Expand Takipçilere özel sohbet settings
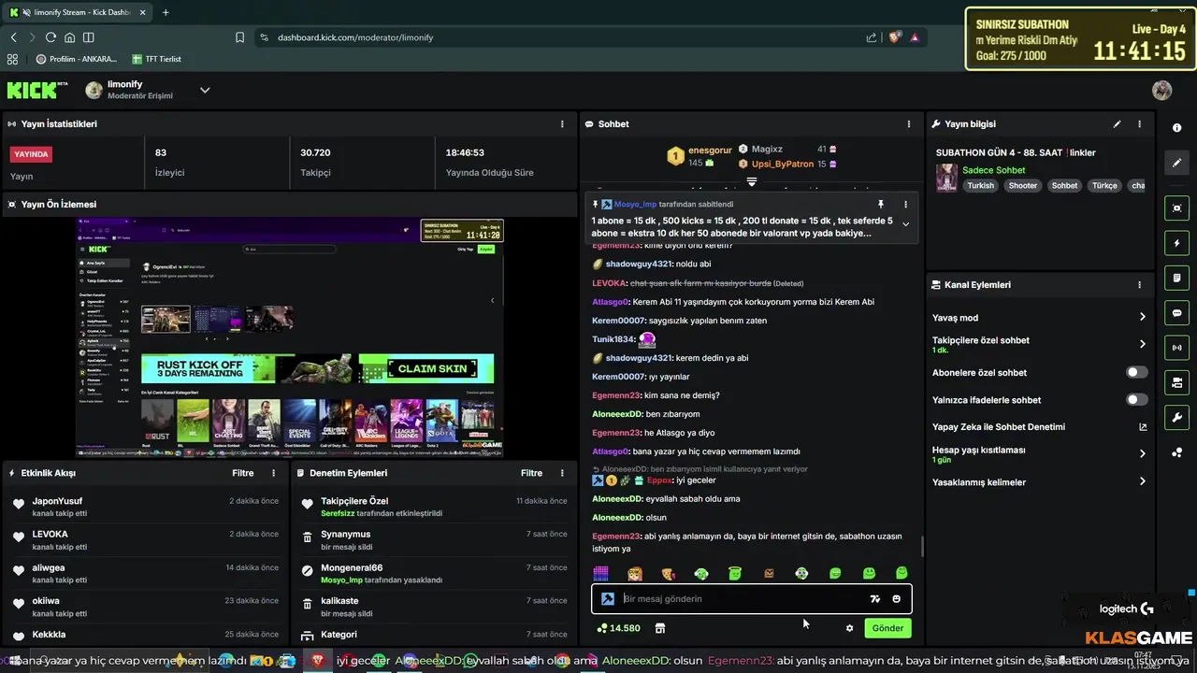This screenshot has height=673, width=1197. (x=1142, y=344)
